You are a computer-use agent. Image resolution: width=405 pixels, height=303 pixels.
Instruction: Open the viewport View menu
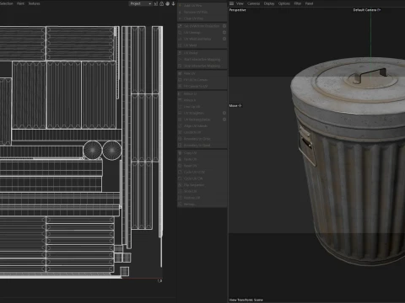point(240,3)
